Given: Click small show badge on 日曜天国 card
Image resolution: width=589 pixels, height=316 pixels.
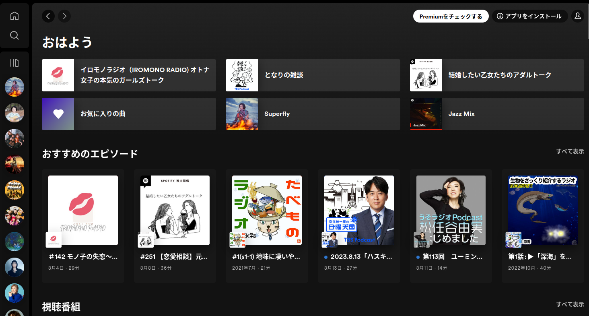Looking at the screenshot, I should (x=330, y=240).
